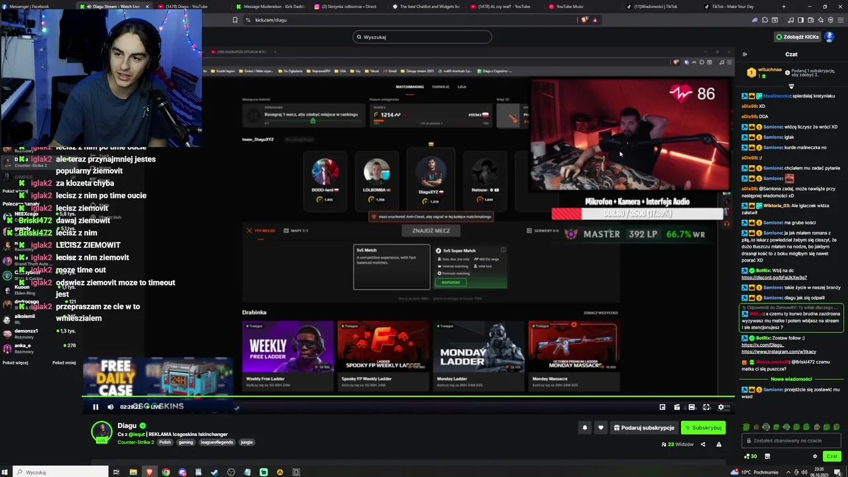
Task: Click the Pokaż więcej link in sidebar
Action: point(15,363)
